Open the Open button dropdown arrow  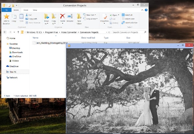pos(119,15)
